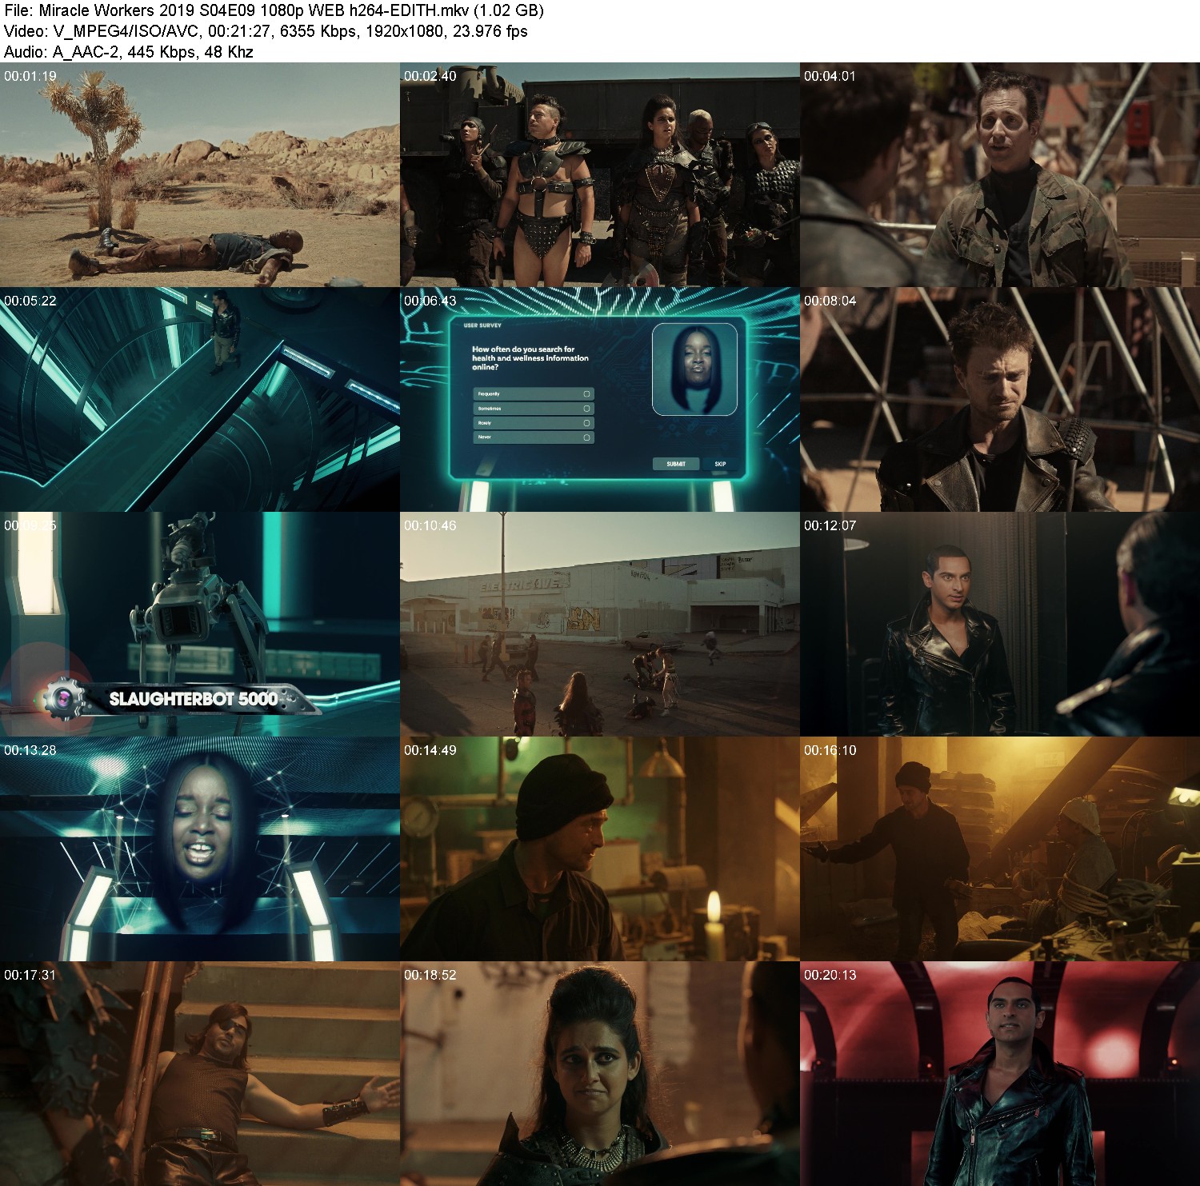Click the Audio info line in the header
Image resolution: width=1200 pixels, height=1186 pixels.
click(129, 52)
